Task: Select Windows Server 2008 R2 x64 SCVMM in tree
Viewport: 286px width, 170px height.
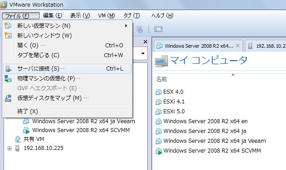Action: point(81,130)
